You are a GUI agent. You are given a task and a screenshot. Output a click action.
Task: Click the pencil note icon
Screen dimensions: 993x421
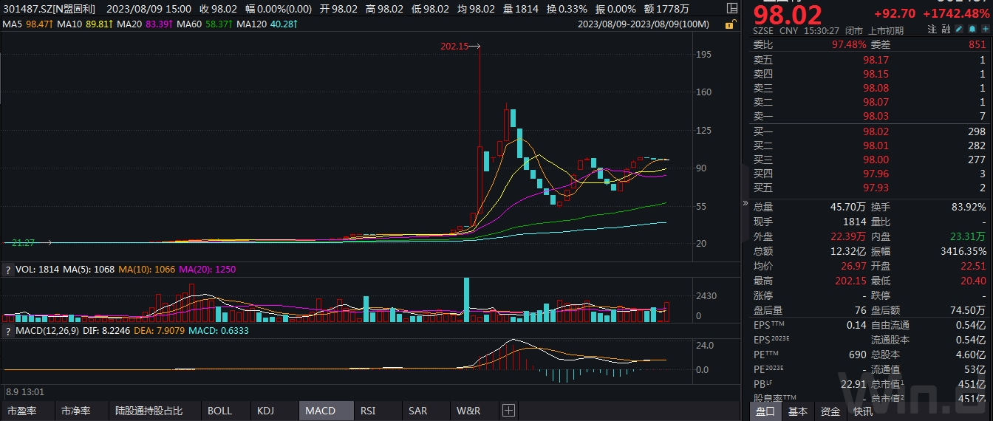[x=958, y=30]
